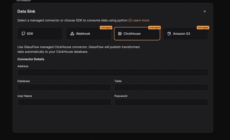Select the Amazon S3 managed connector
Screen dimensions: 230x140
186,34
